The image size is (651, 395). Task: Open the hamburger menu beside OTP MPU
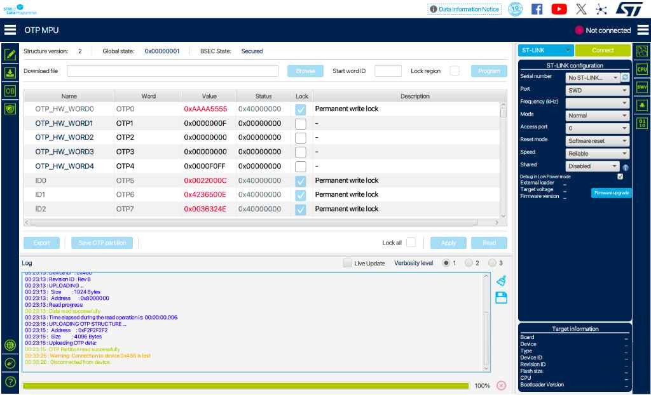pos(10,30)
